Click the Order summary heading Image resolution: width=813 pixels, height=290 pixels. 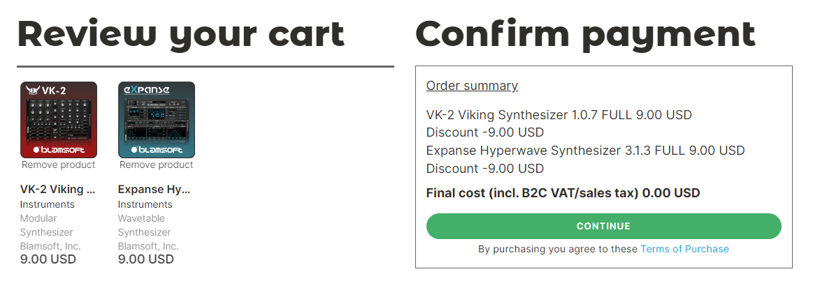472,86
